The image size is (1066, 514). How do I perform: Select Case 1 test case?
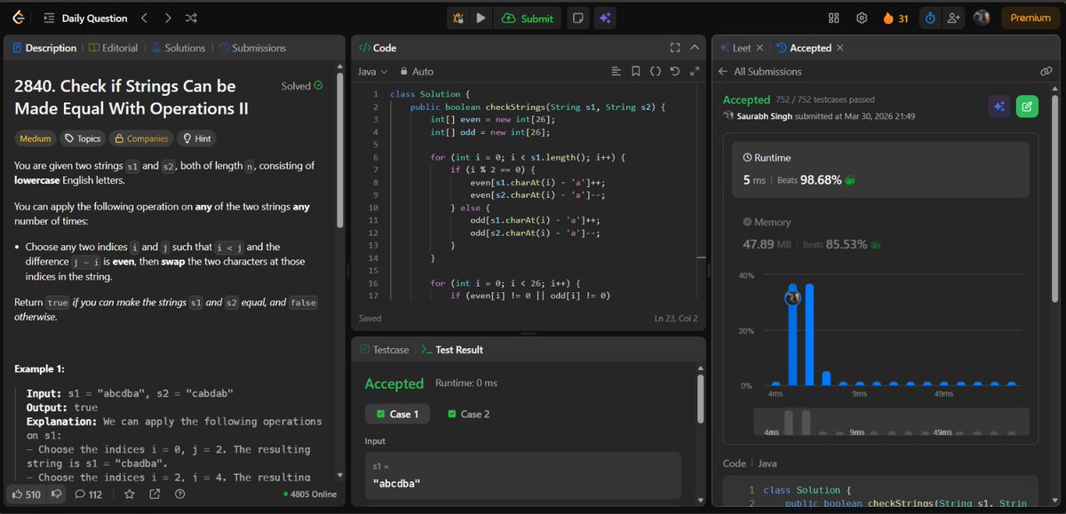click(398, 414)
